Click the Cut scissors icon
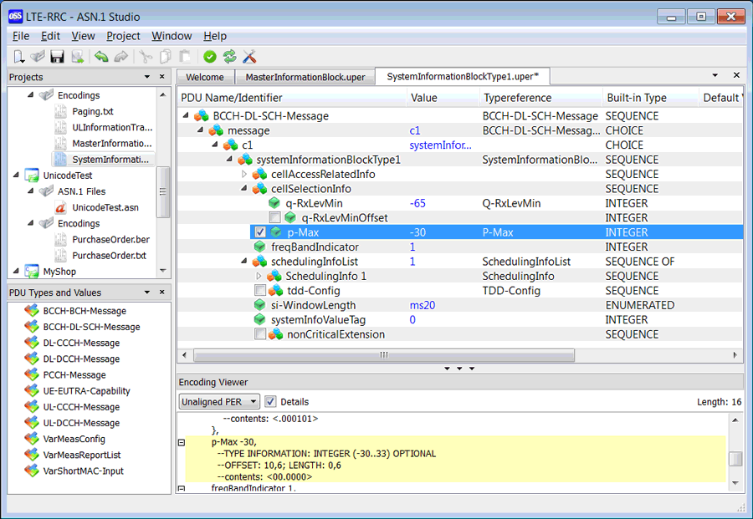Image resolution: width=753 pixels, height=519 pixels. (145, 57)
